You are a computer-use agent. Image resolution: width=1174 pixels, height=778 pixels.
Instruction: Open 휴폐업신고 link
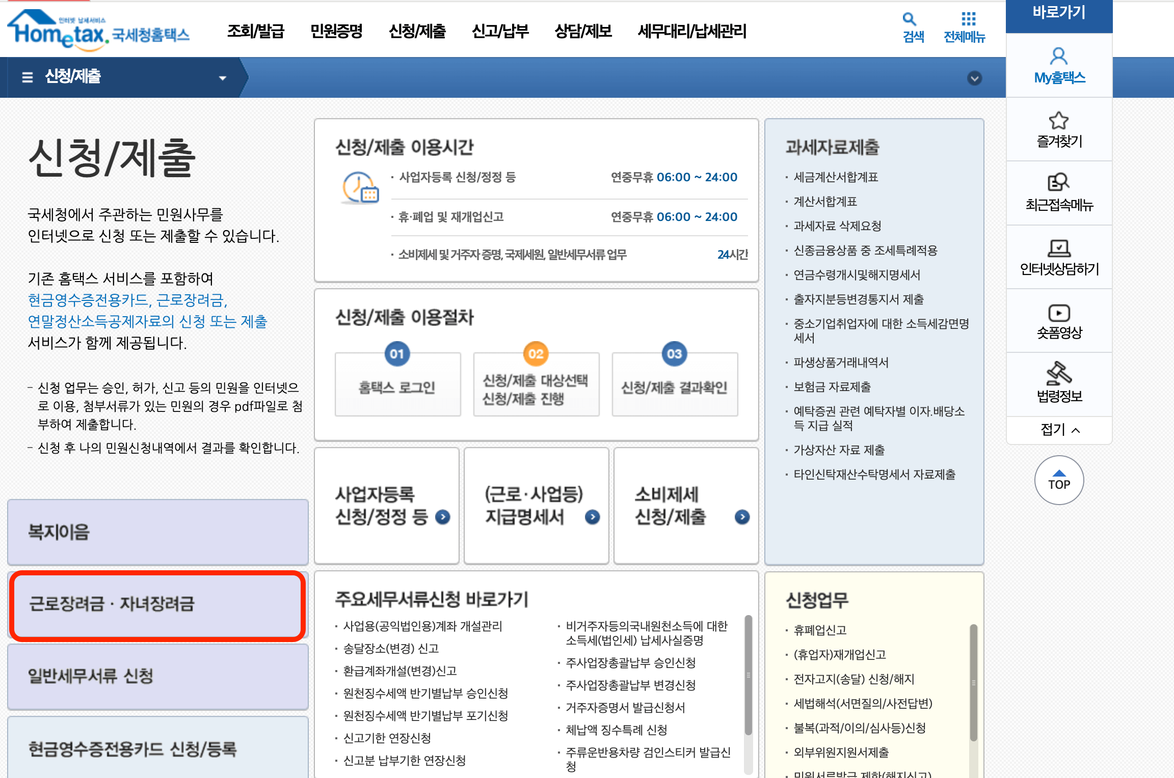point(820,630)
